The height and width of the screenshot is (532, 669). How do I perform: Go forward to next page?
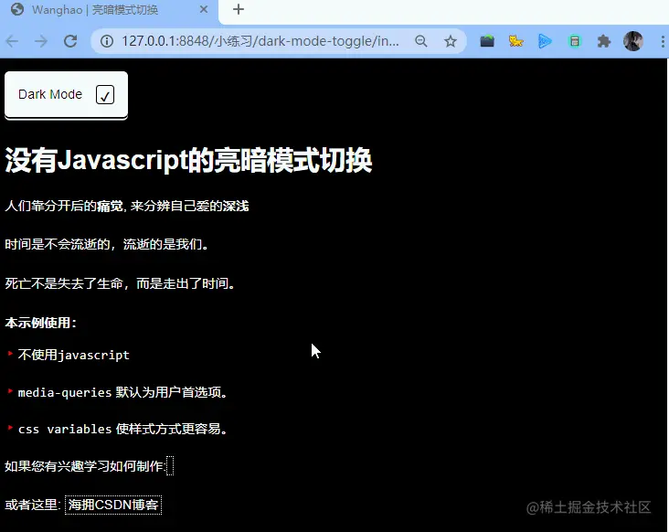tap(41, 41)
